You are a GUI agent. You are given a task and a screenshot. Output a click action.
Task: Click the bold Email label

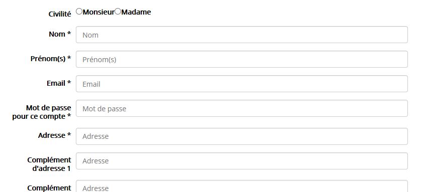[x=56, y=83]
